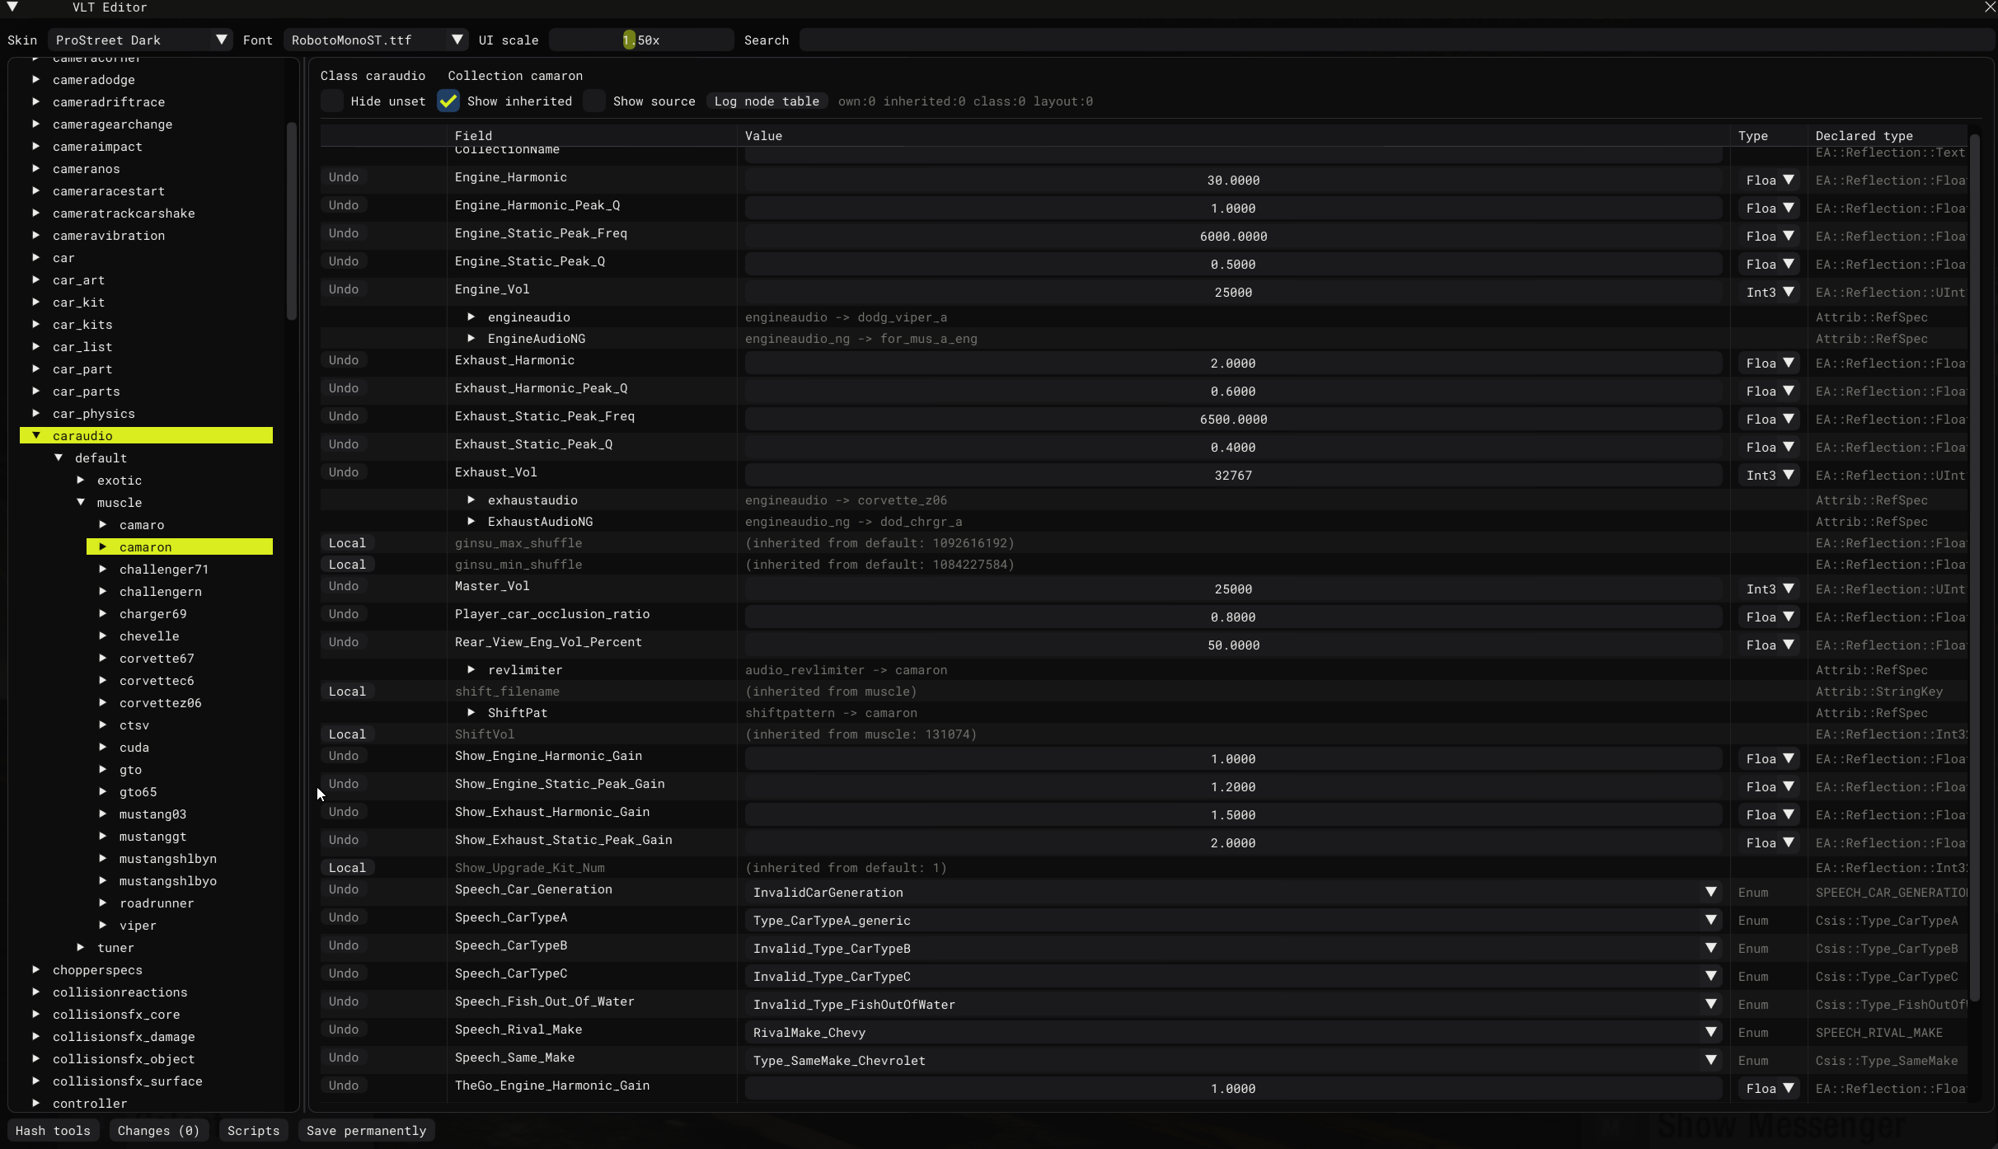Expand the EngineAudioNG reference row
This screenshot has width=1998, height=1149.
[471, 338]
